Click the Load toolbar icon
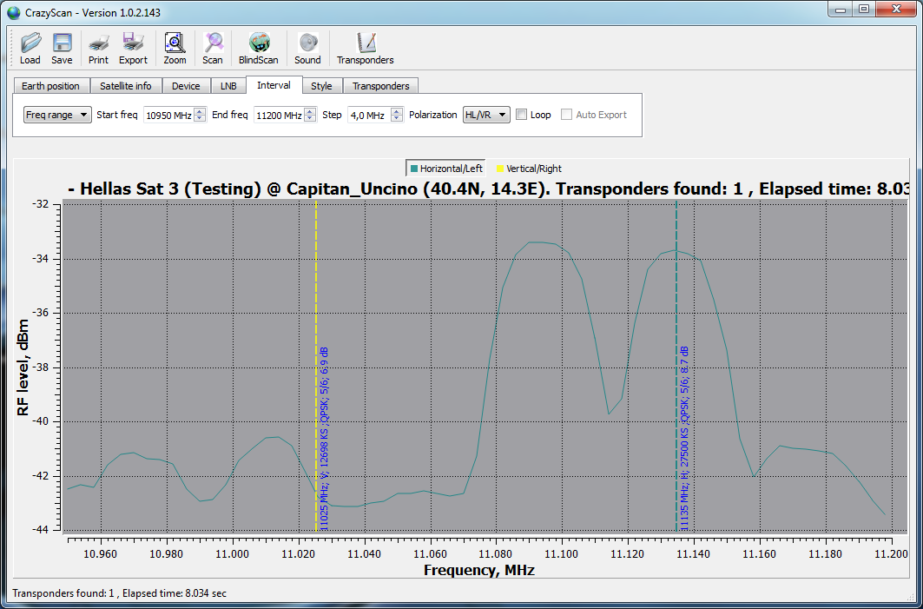Viewport: 923px width, 609px height. tap(30, 49)
